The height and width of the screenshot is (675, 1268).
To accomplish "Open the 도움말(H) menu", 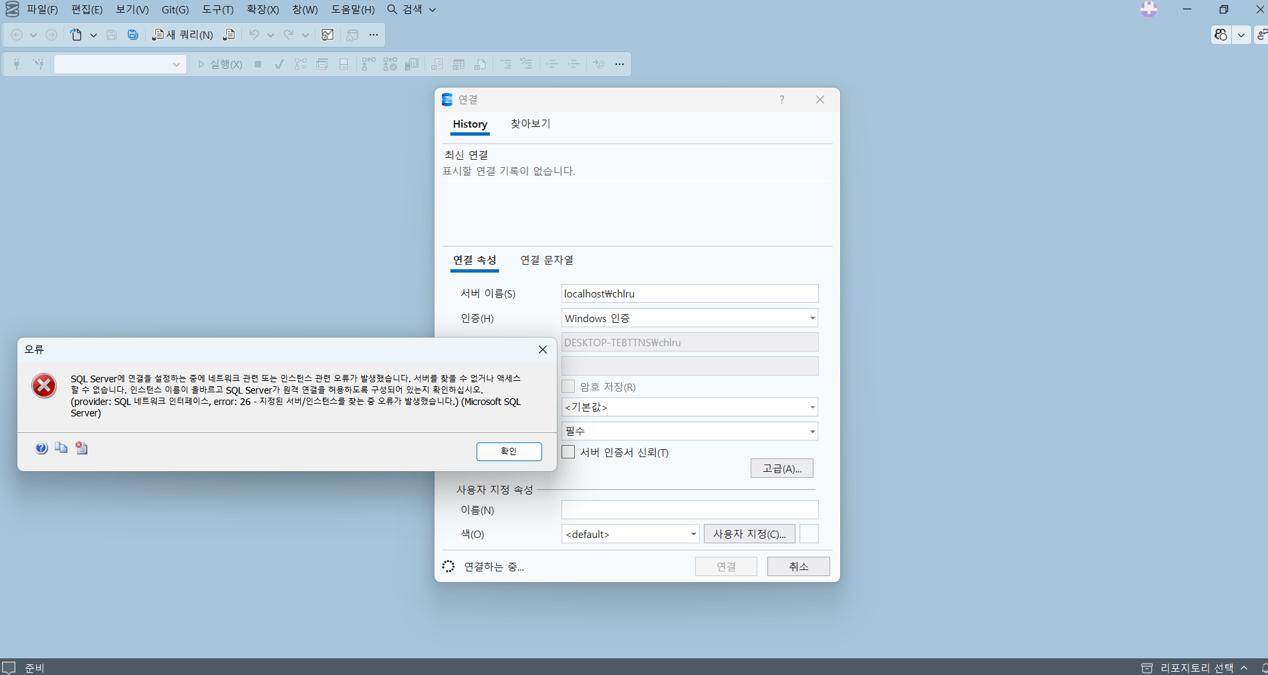I will [353, 9].
